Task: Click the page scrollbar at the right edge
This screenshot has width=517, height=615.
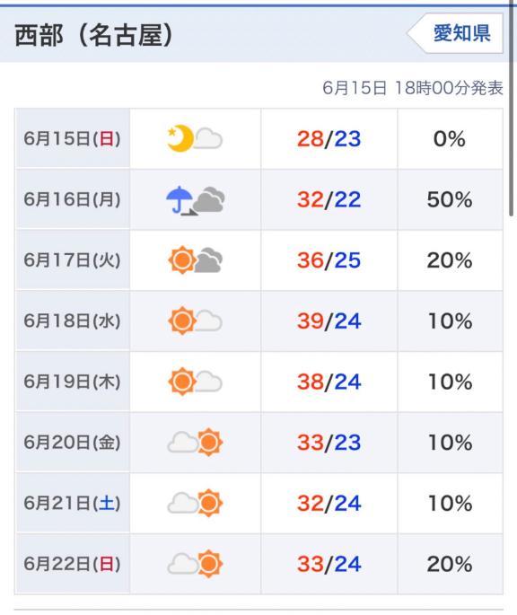Action: coord(511,108)
